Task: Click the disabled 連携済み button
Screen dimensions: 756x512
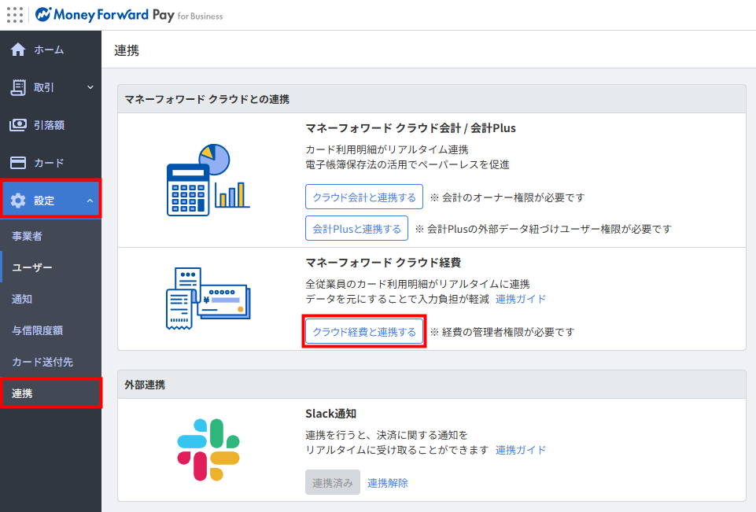Action: 333,482
